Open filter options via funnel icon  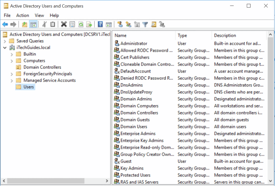145,24
